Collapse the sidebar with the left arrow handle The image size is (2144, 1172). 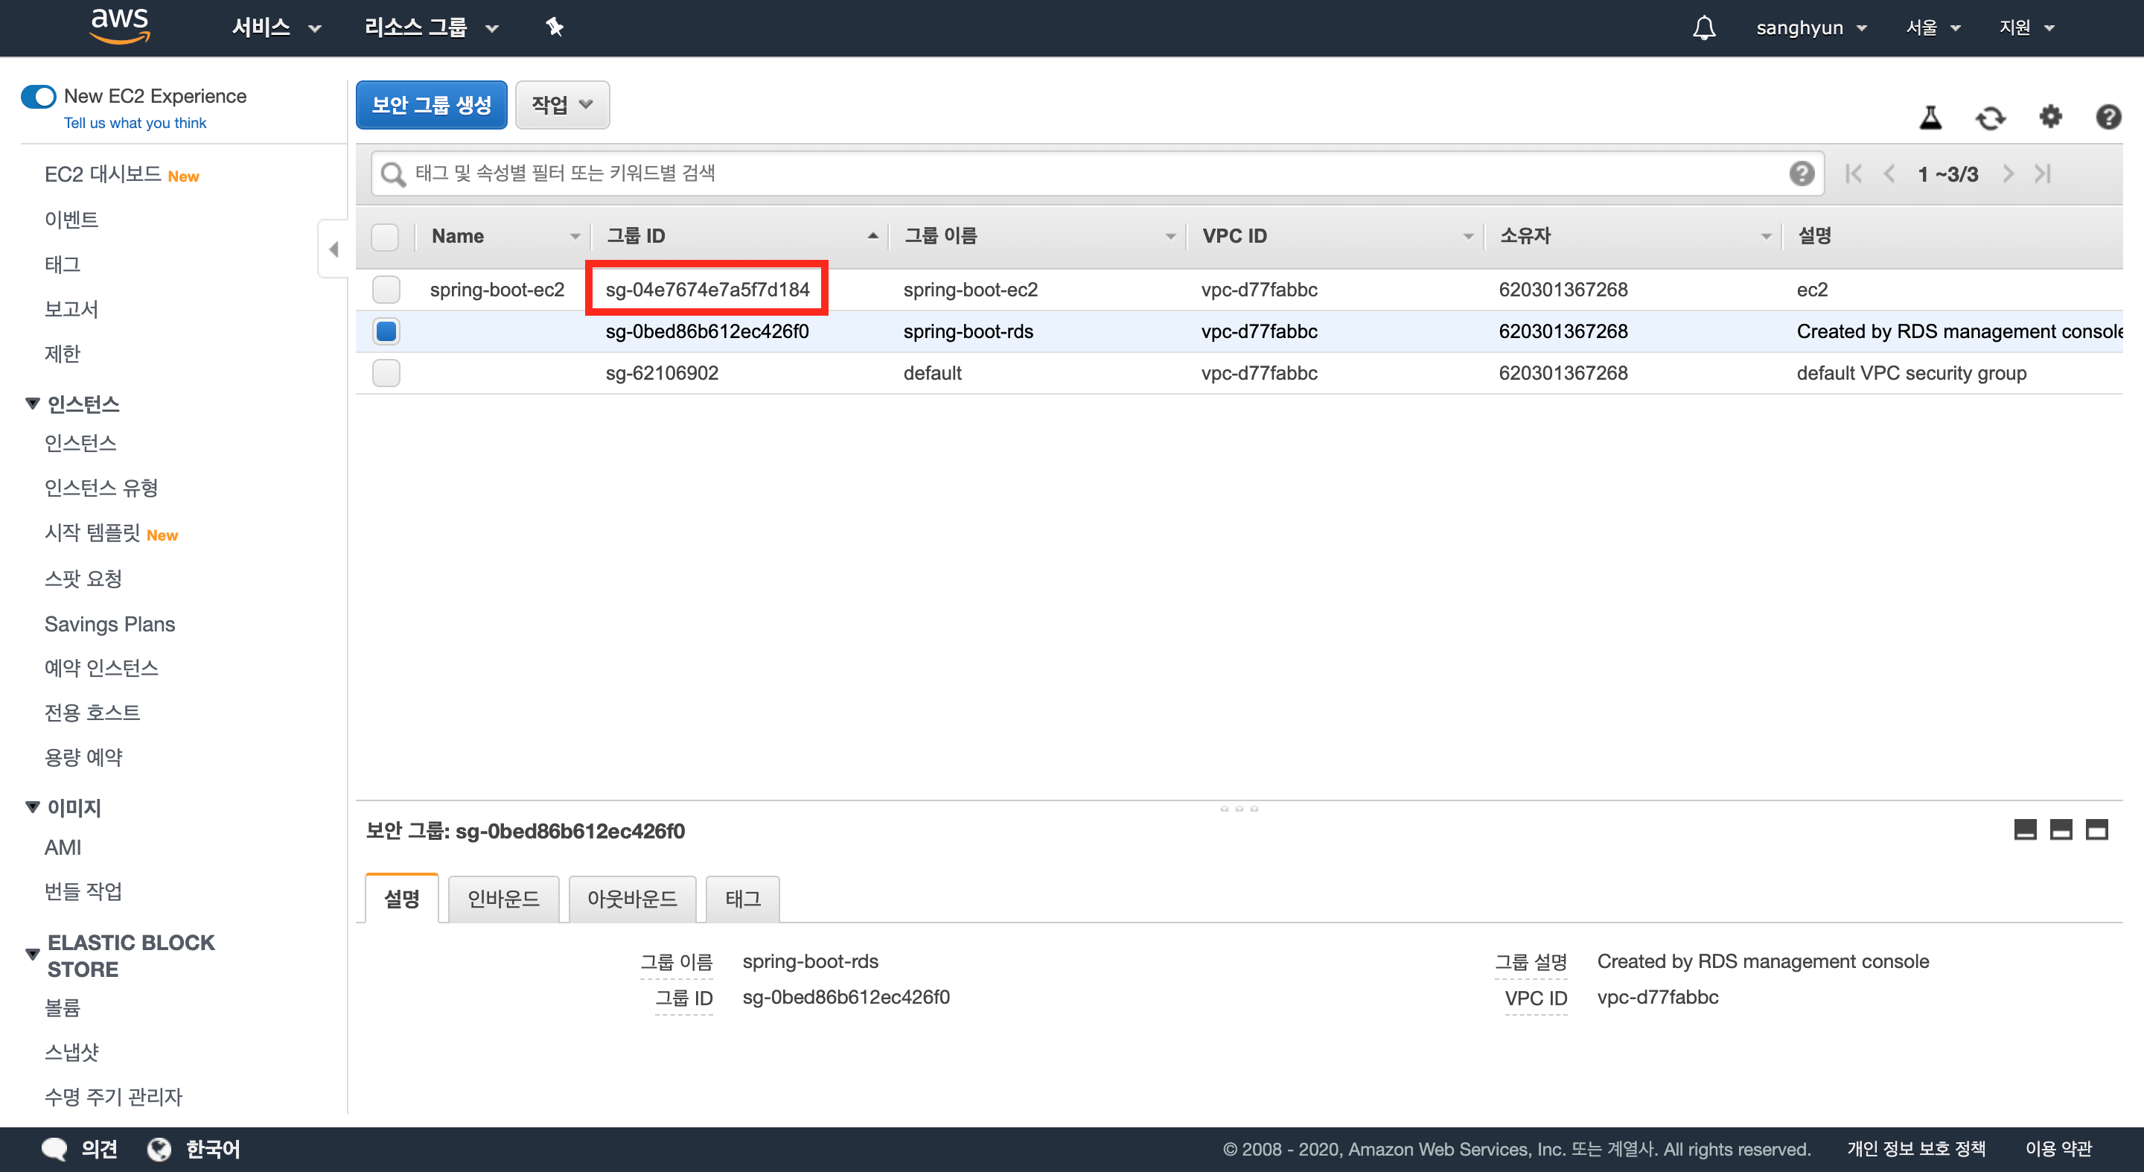pos(333,249)
